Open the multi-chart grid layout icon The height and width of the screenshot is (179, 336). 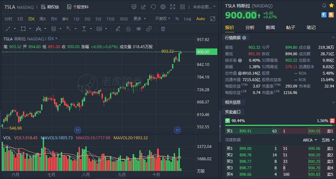[x=182, y=7]
